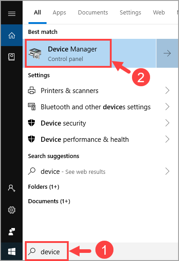Select the Home icon in the sidebar
Viewport: 179px width, 261px height.
(x=12, y=35)
